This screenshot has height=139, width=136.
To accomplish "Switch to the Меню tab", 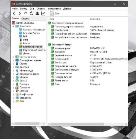I will click(15, 18).
